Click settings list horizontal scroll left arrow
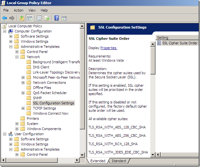200x167 pixels. click(158, 154)
